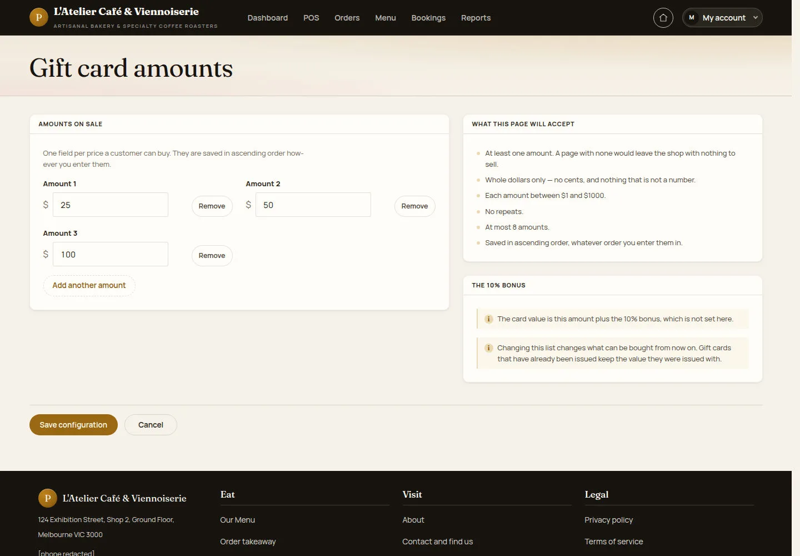Screen dimensions: 800x556
Task: Click 'At most 8 amounts.' rule
Action: point(517,227)
